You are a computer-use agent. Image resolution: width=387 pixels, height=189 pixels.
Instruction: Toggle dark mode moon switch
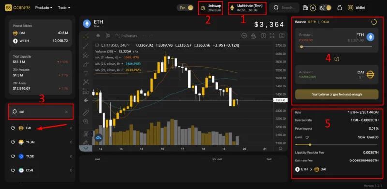(x=325, y=8)
